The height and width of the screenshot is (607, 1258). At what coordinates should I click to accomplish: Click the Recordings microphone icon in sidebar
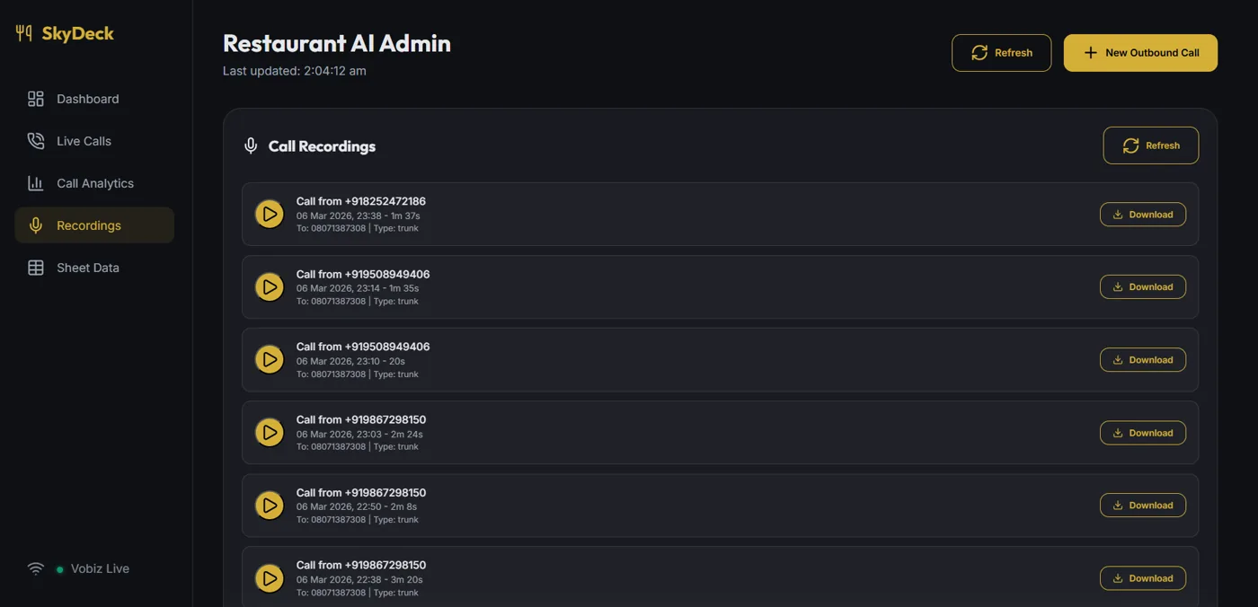[x=36, y=225]
